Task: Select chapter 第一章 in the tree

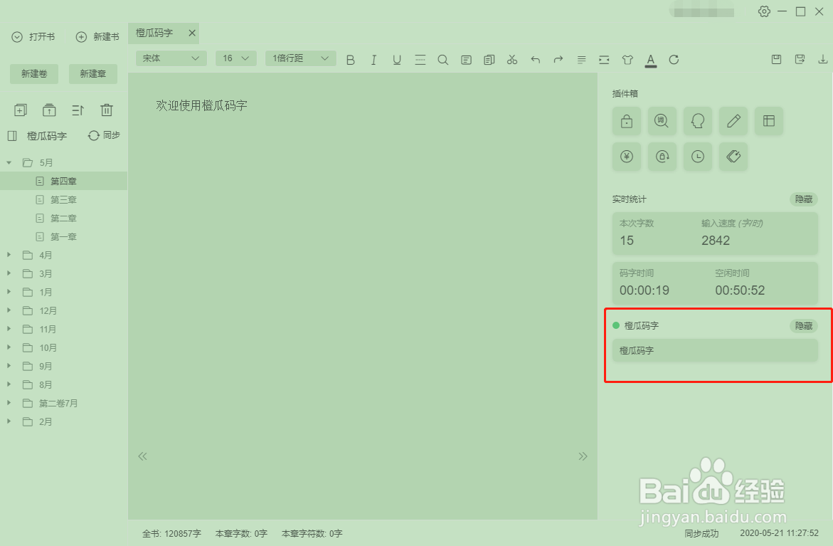Action: click(x=64, y=236)
